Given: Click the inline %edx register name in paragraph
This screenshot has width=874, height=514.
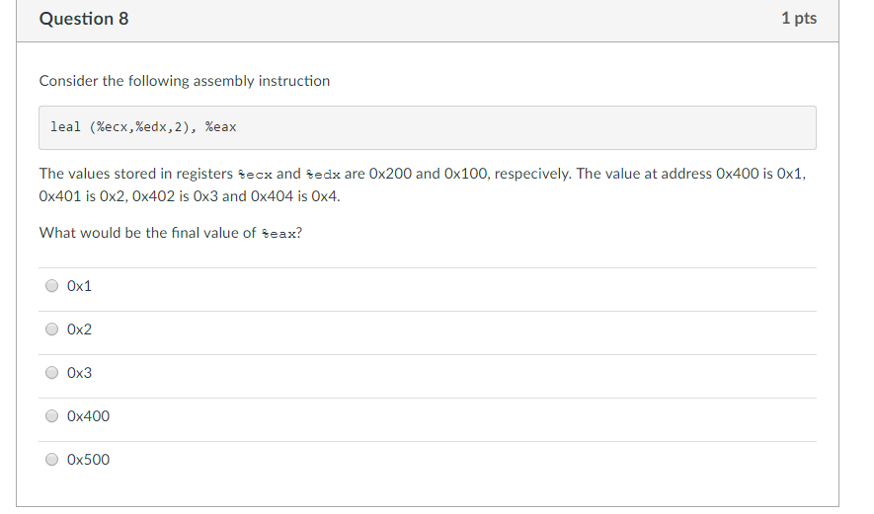Looking at the screenshot, I should [322, 175].
